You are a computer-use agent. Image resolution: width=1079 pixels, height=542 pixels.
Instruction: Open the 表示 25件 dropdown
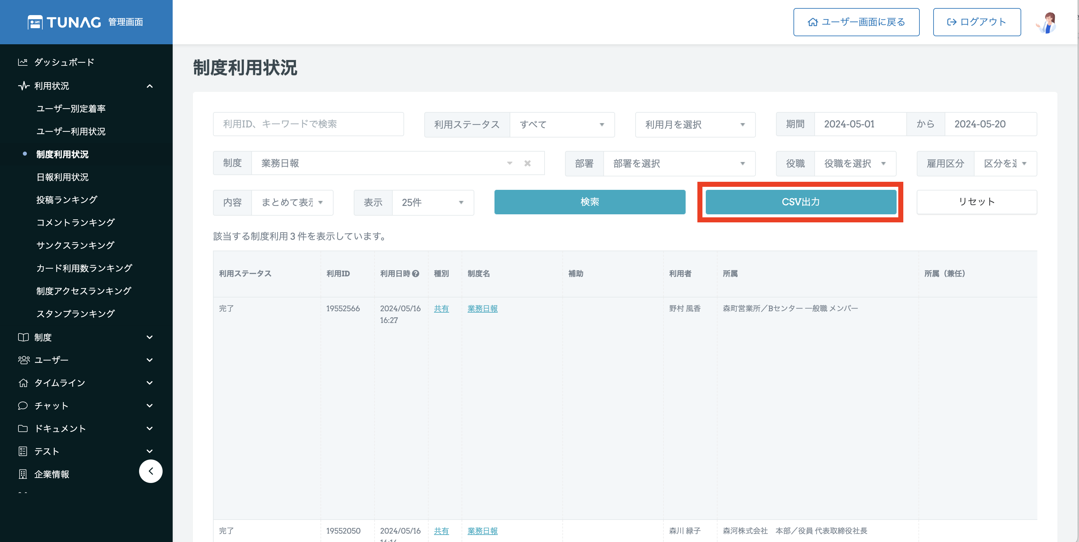coord(433,203)
